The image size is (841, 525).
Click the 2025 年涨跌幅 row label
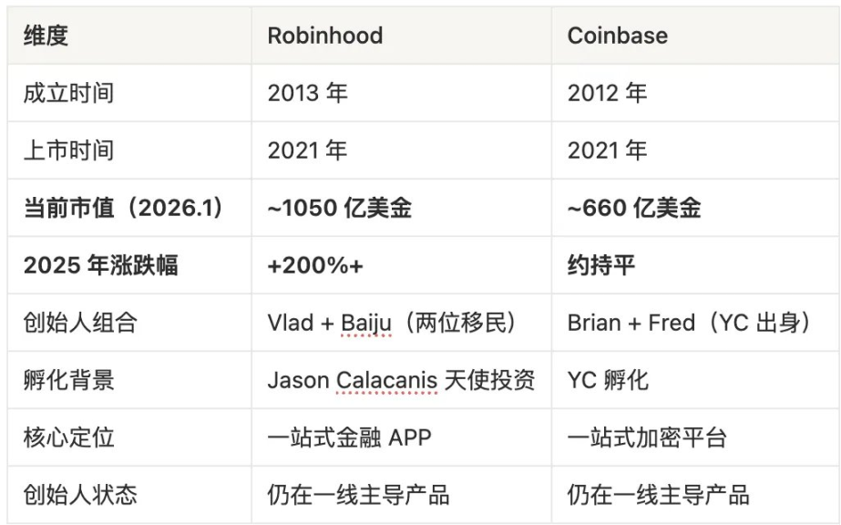coord(100,265)
